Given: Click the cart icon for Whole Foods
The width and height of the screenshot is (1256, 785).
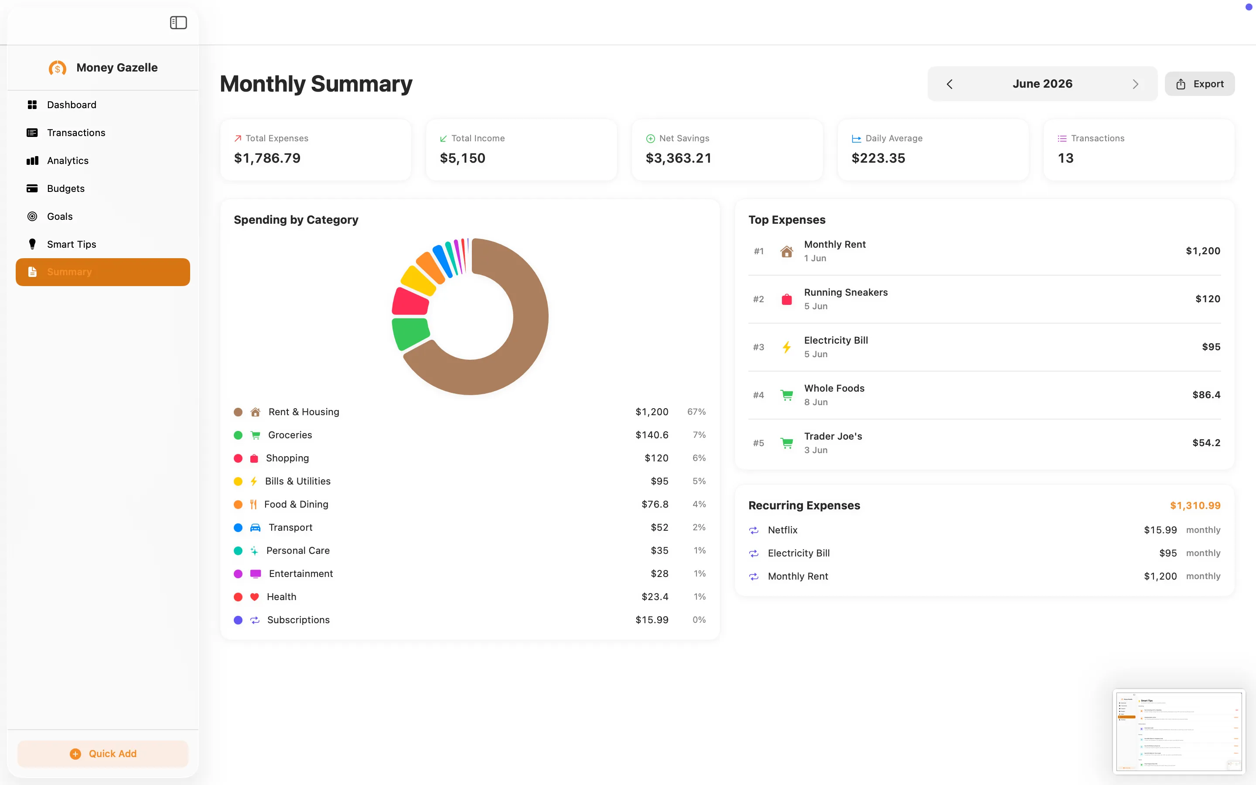Looking at the screenshot, I should tap(787, 396).
